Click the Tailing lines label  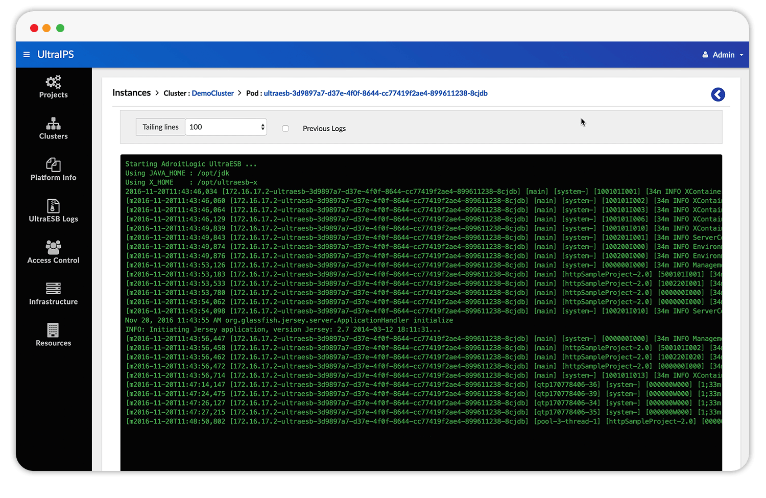(x=160, y=127)
